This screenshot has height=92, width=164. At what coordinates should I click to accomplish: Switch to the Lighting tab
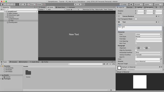tap(138, 7)
